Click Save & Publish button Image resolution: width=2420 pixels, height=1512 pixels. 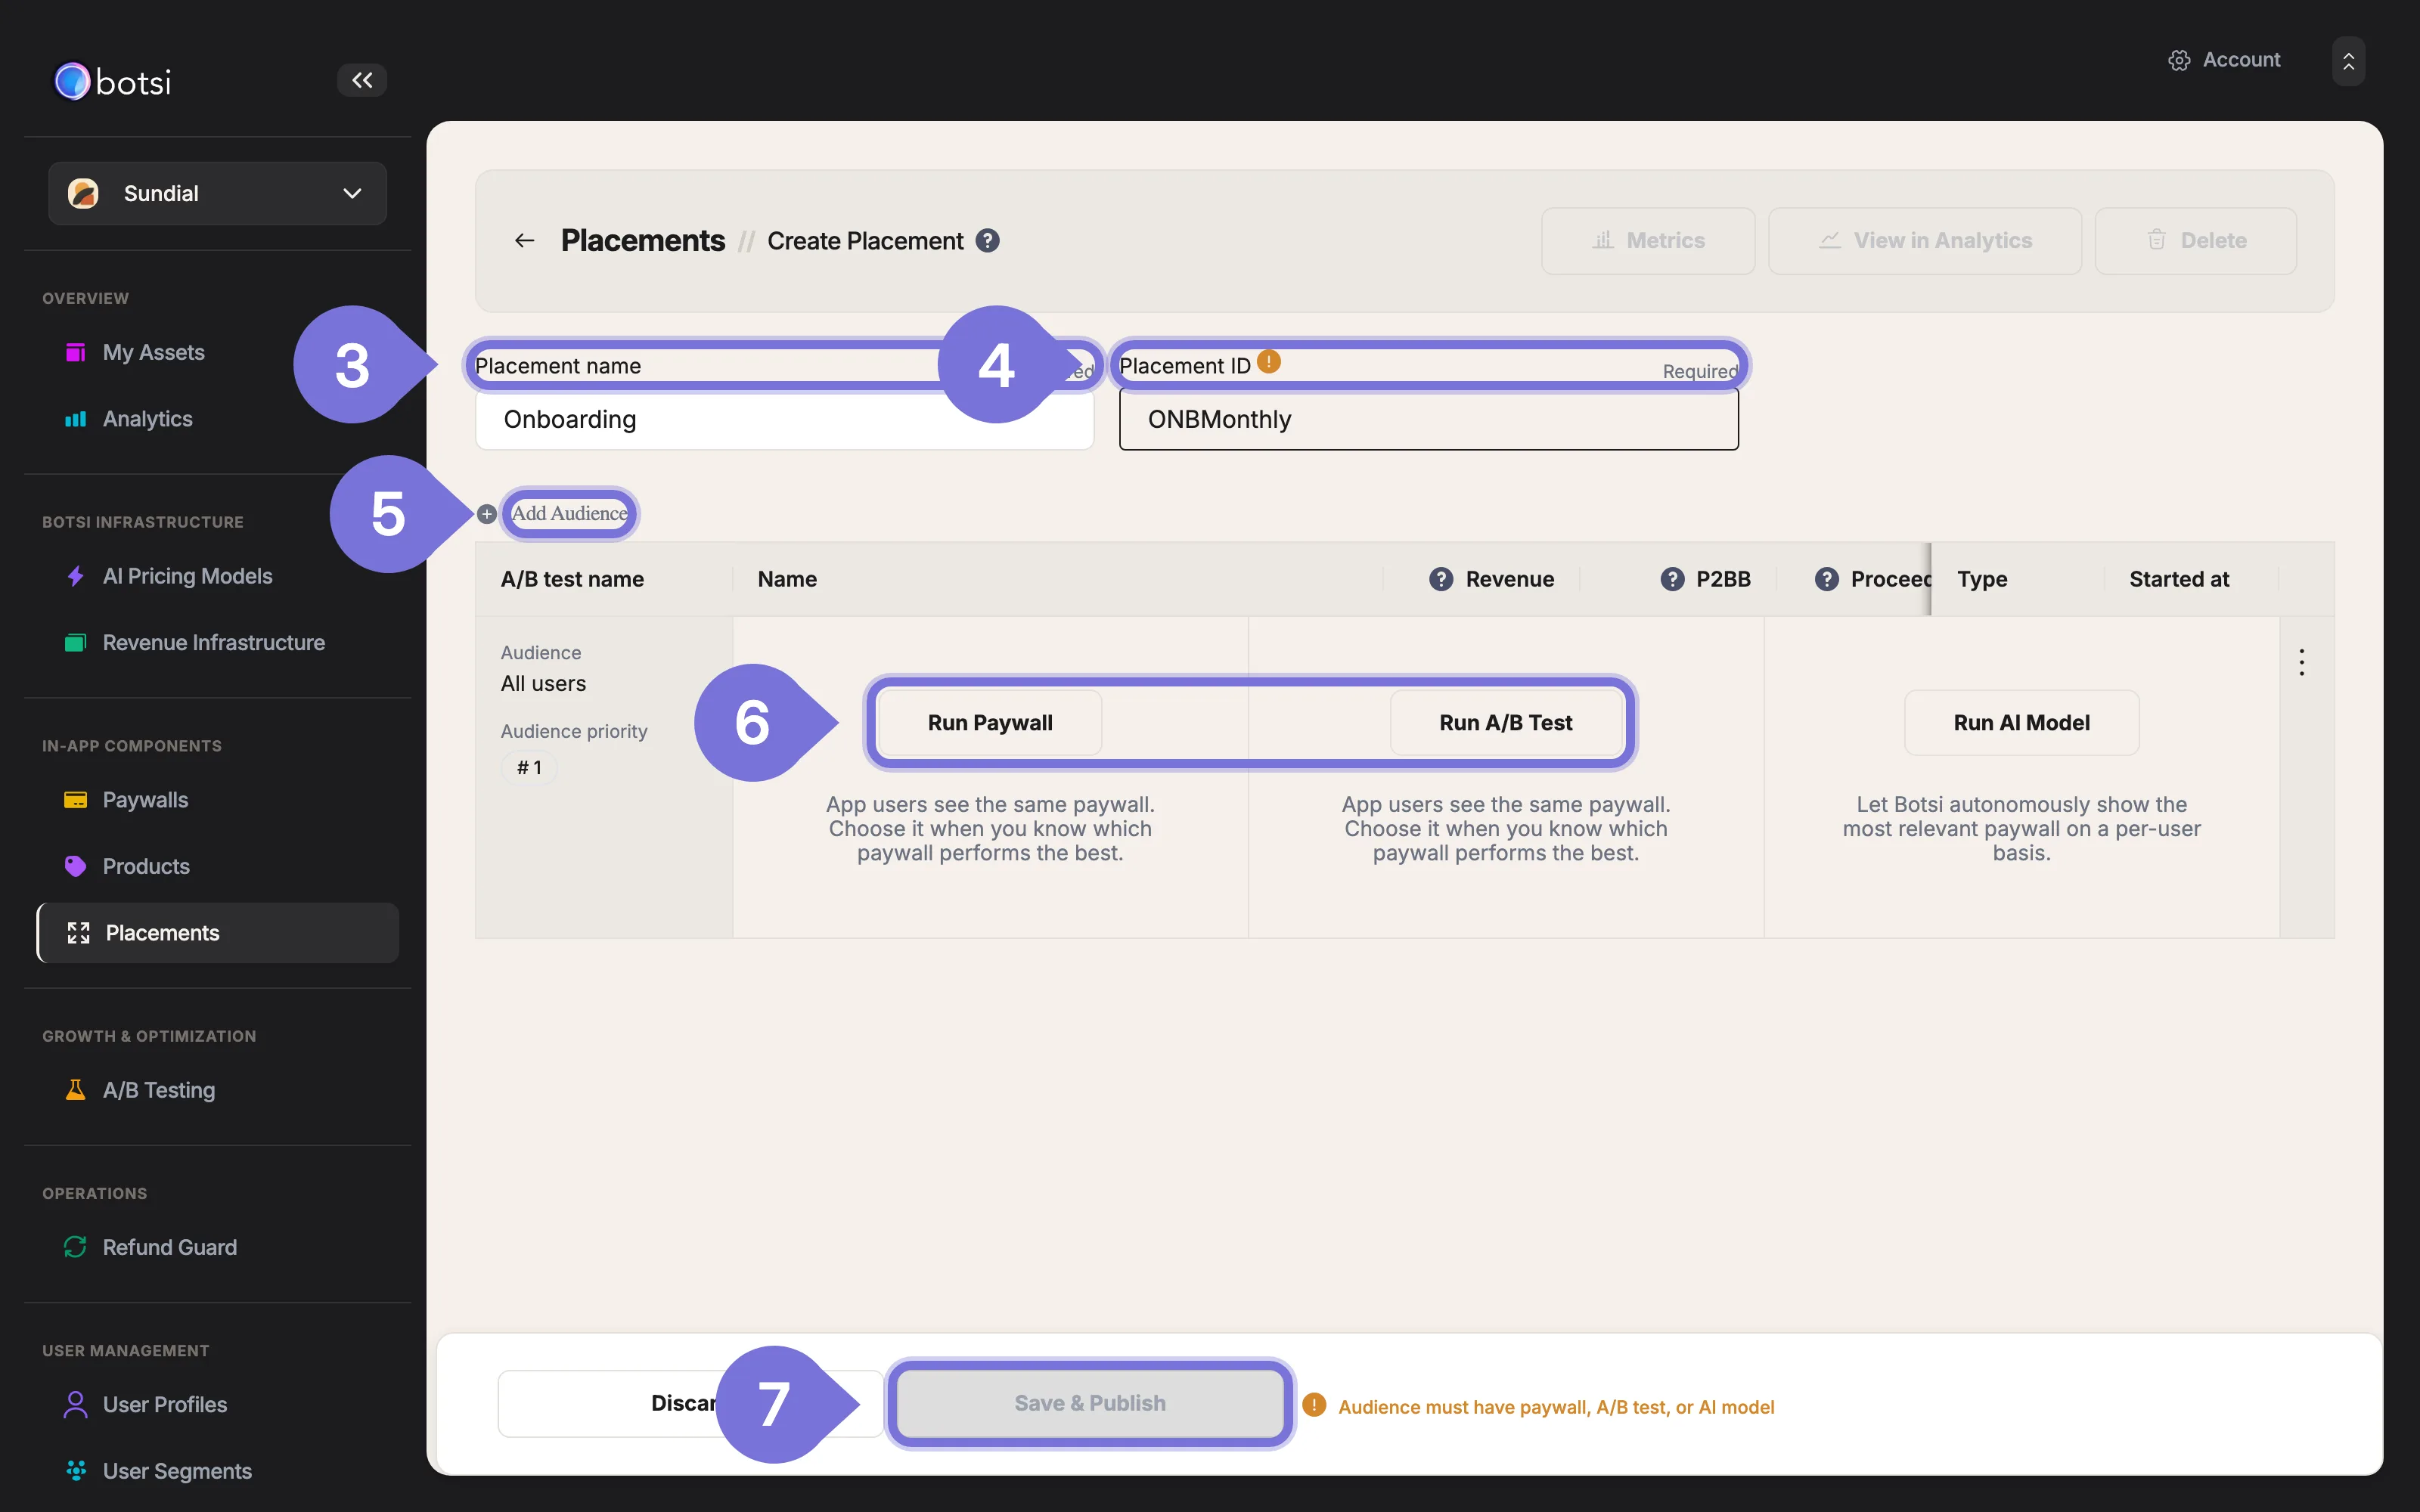click(x=1090, y=1404)
